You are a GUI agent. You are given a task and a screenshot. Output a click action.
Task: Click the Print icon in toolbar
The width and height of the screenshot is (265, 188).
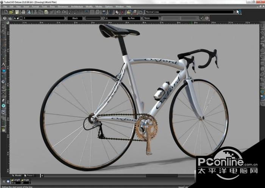(23, 12)
